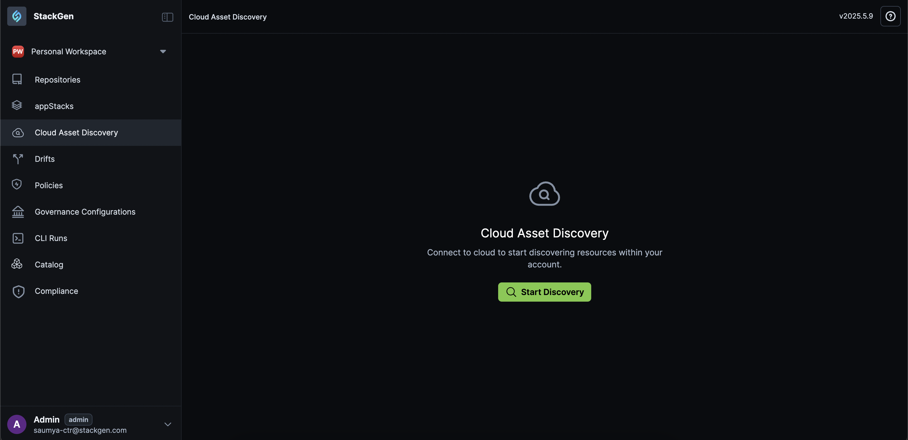Go to appStacks
The height and width of the screenshot is (440, 908).
(x=91, y=106)
